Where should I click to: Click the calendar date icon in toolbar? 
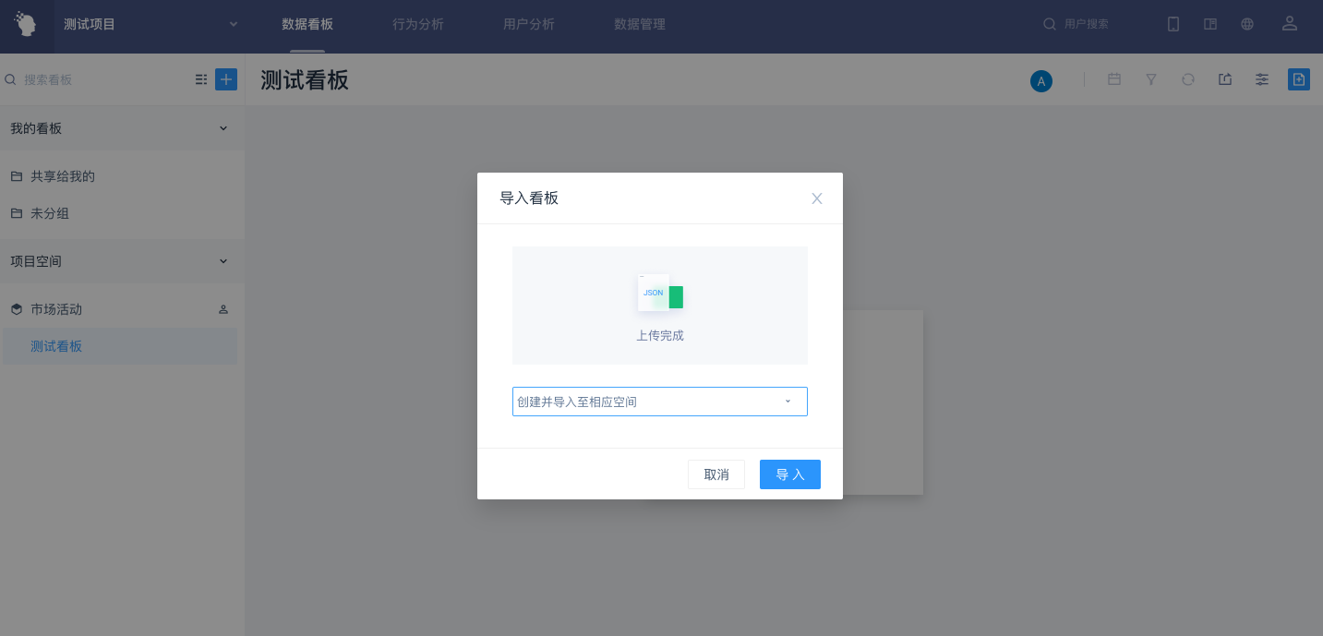[1114, 79]
